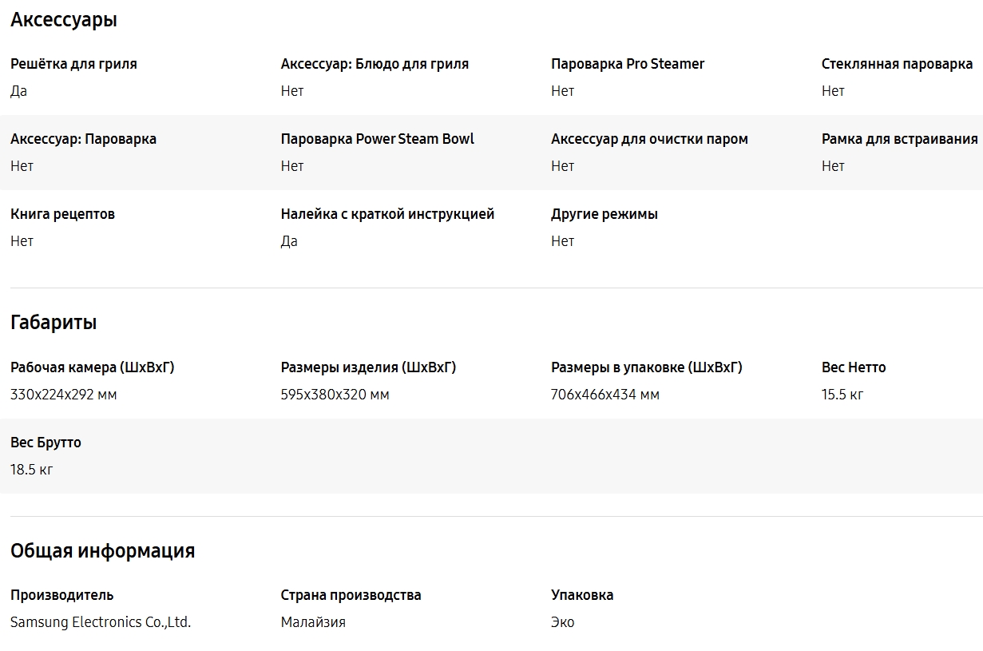983x651 pixels.
Task: Select the Решётка для гриля label
Action: [x=73, y=64]
